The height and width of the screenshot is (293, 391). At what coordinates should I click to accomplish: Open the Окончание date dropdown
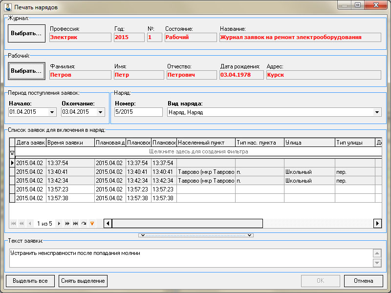click(101, 112)
